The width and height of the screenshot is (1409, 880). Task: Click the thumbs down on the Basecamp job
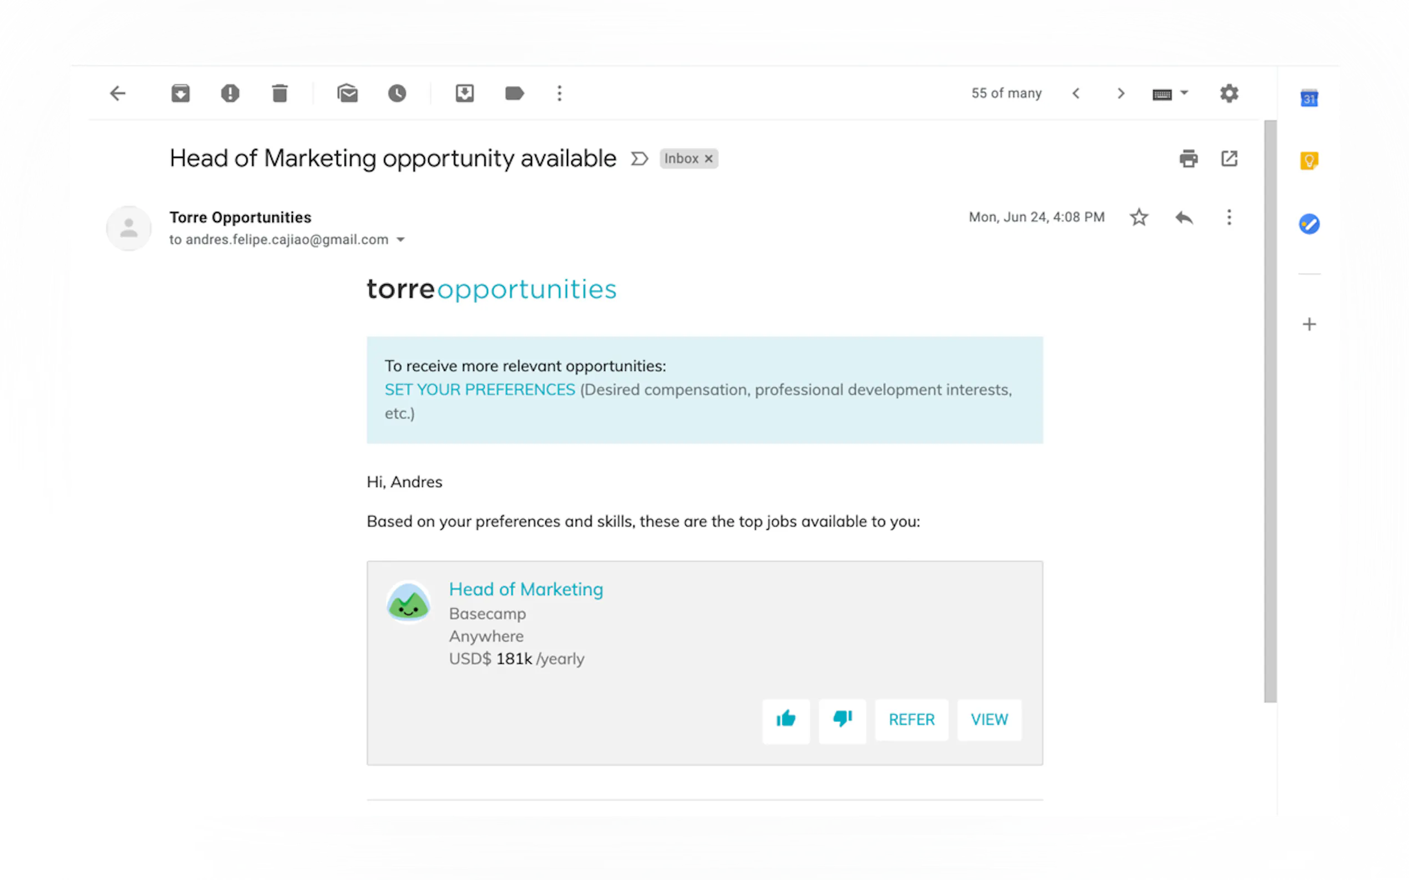click(842, 719)
